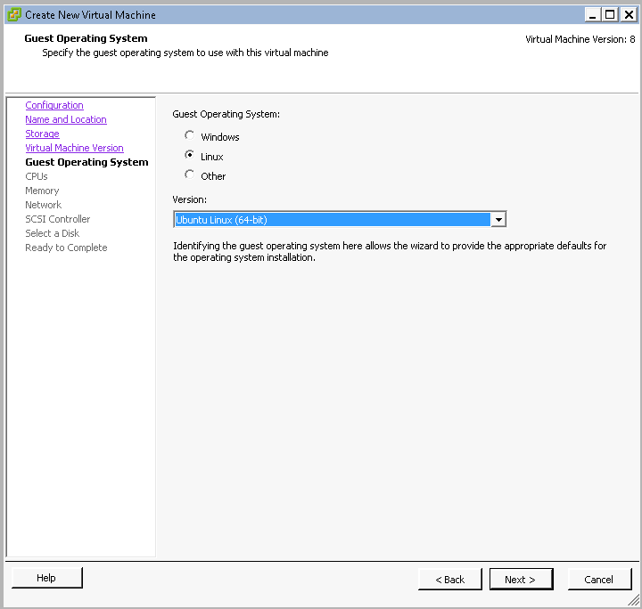Click the Memory step label
This screenshot has height=609, width=642.
(x=42, y=191)
